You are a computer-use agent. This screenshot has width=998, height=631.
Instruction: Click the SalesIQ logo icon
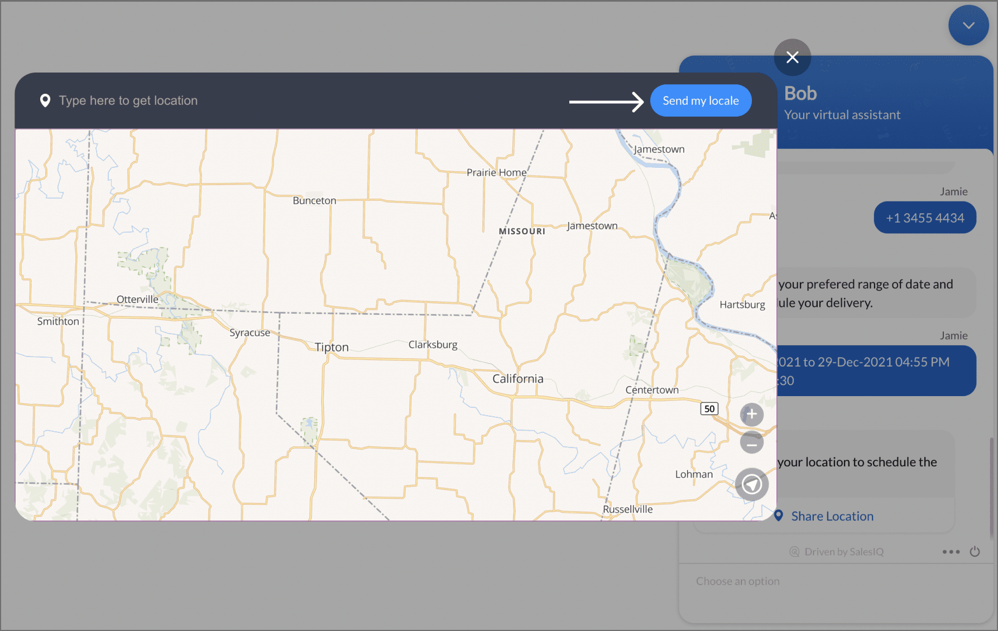coord(794,552)
